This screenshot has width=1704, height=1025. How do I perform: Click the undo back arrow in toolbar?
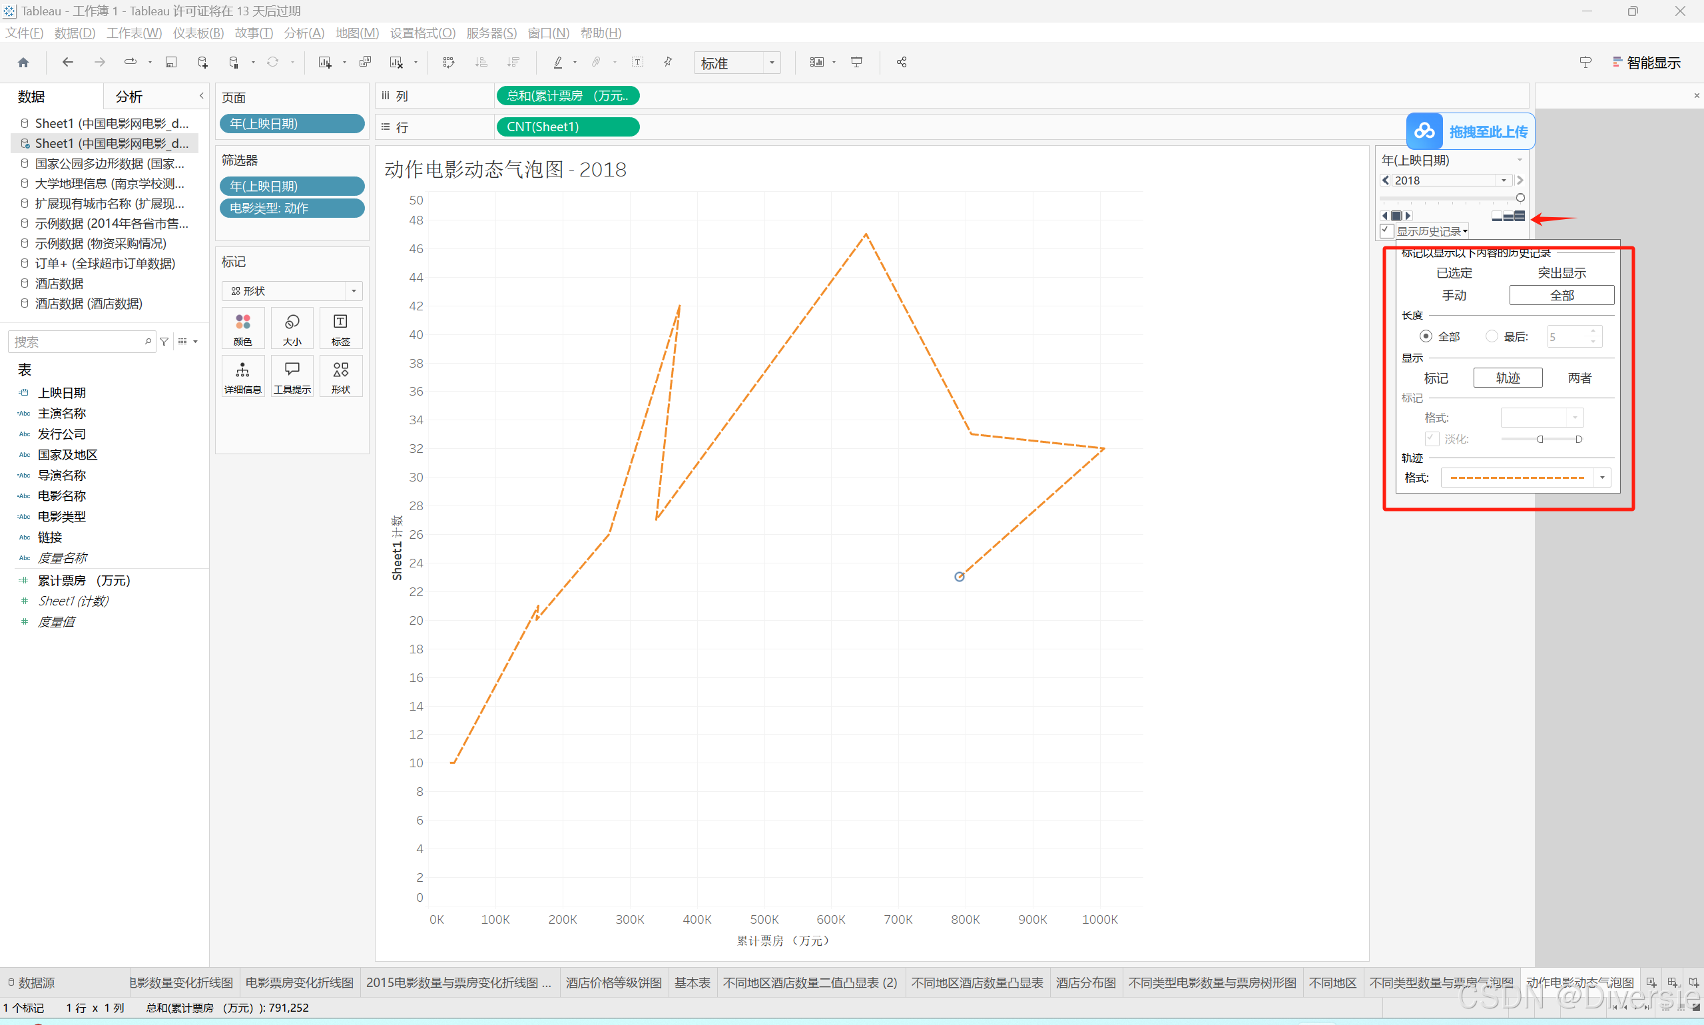coord(68,62)
